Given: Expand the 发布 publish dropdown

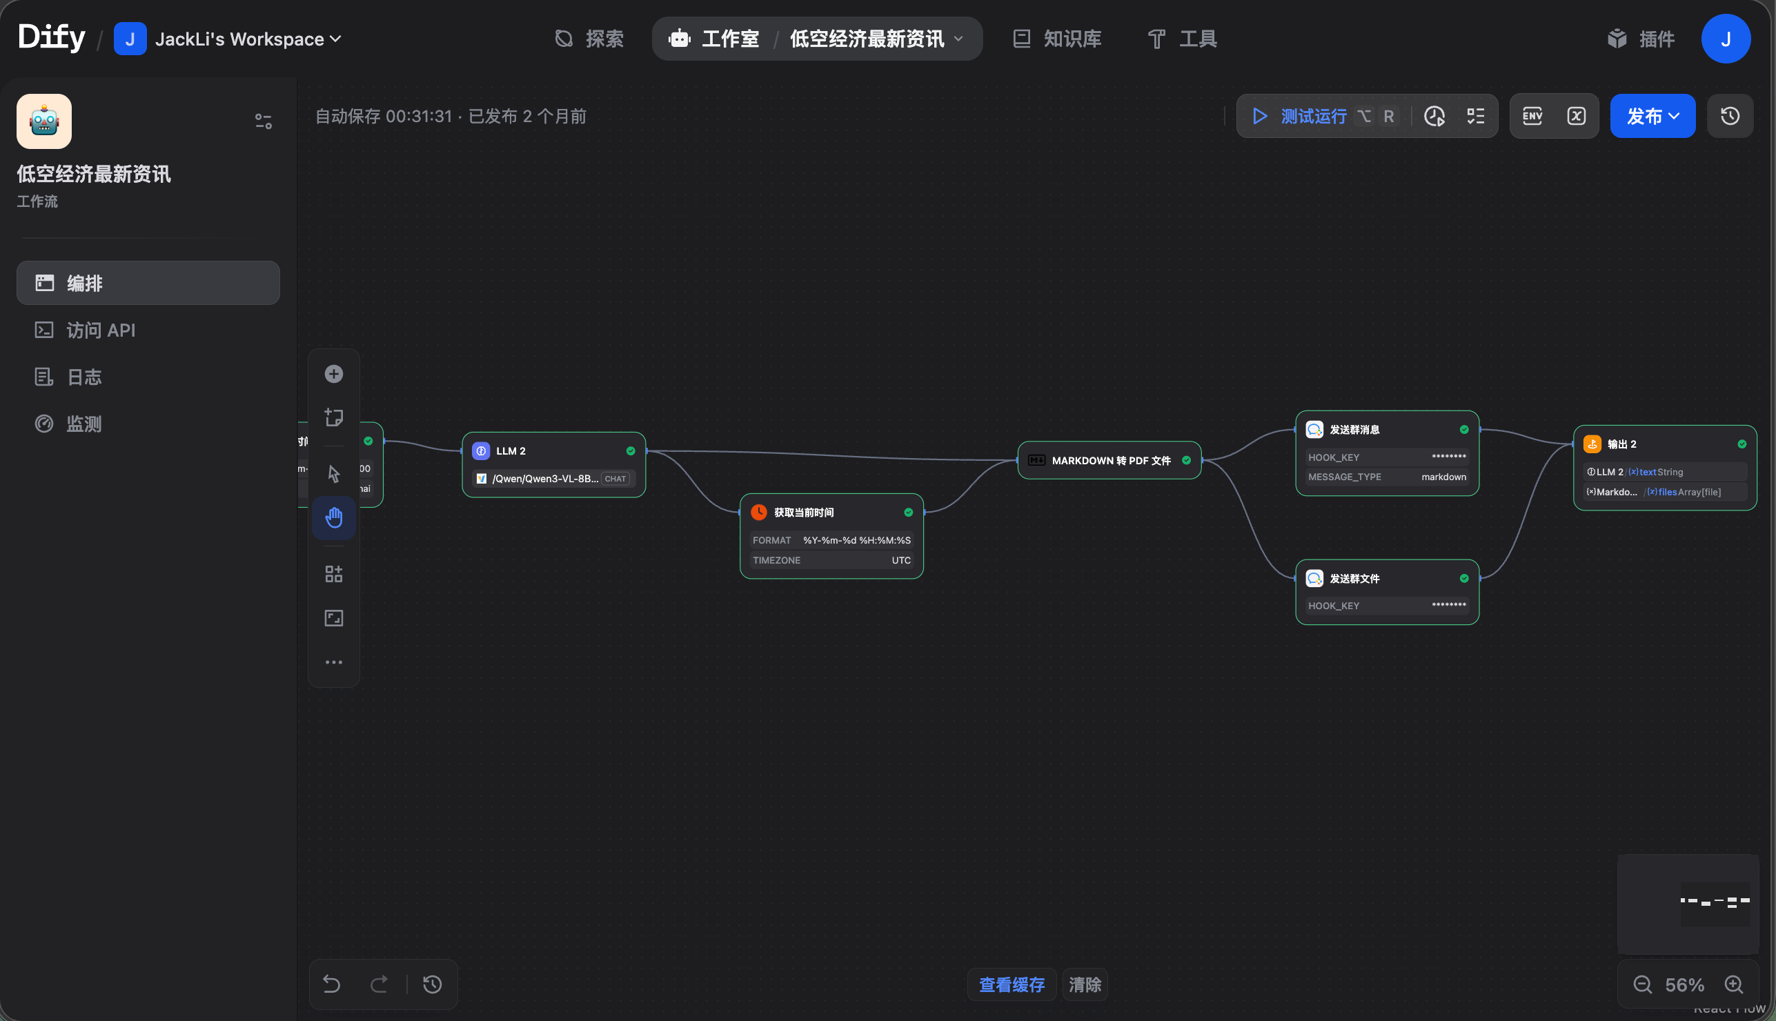Looking at the screenshot, I should [x=1652, y=116].
